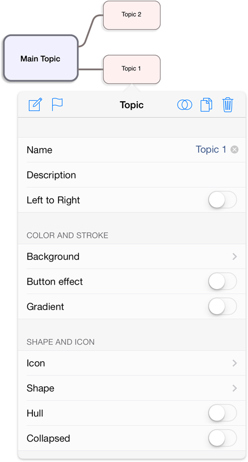Viewport: 248px width, 462px height.
Task: Enable the Button effect switch
Action: [x=222, y=282]
